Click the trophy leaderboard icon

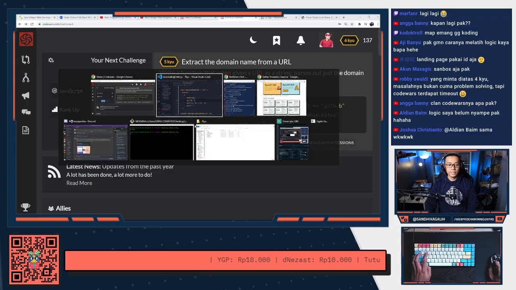click(26, 207)
